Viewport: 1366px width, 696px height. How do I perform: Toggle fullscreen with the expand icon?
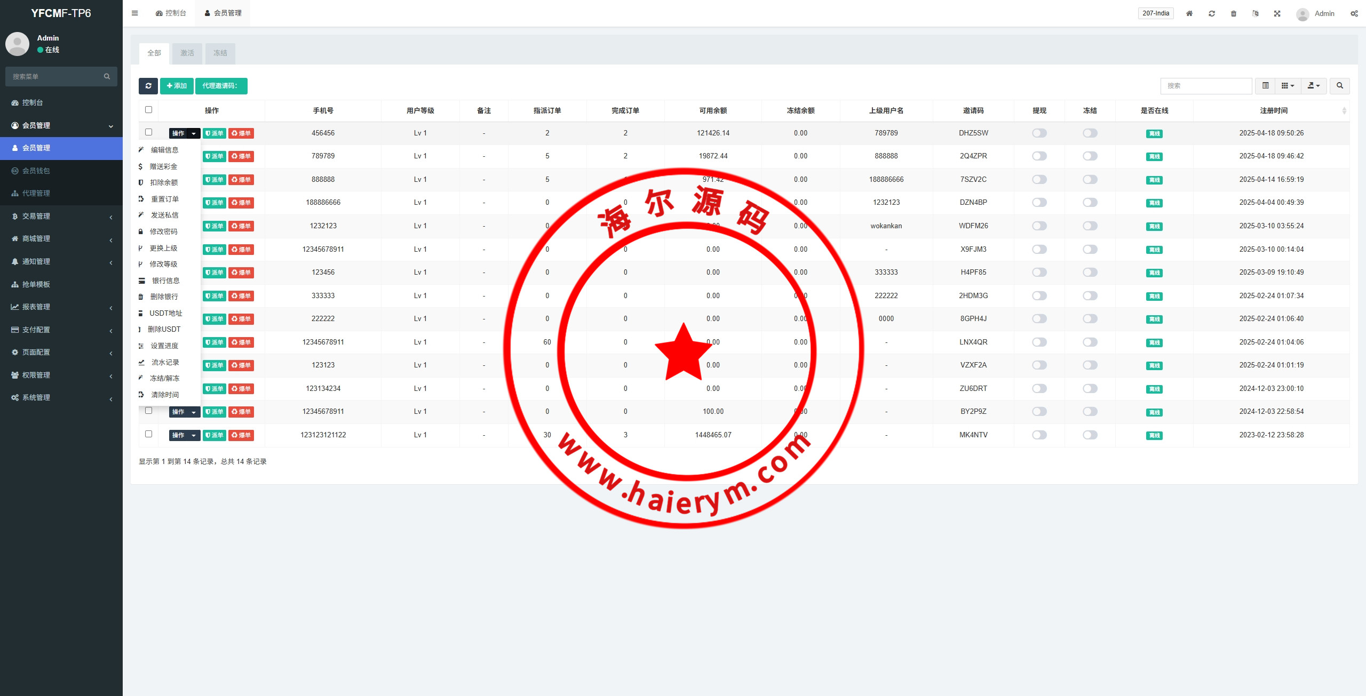[x=1277, y=14]
